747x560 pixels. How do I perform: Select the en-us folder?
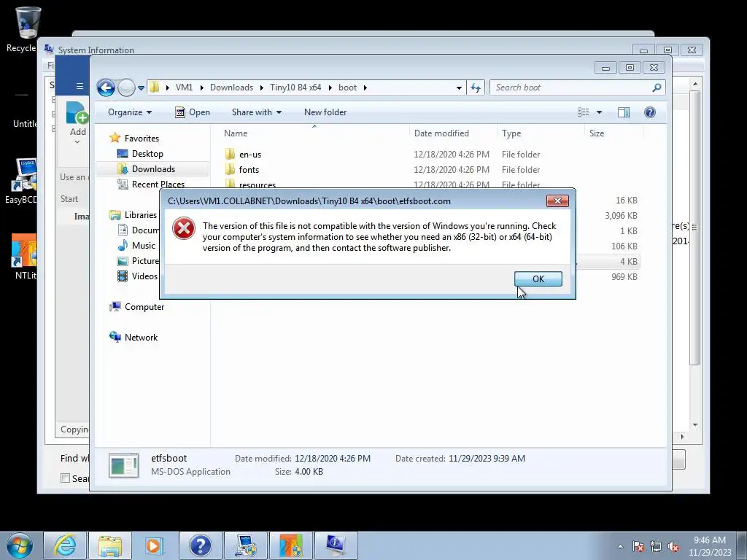pyautogui.click(x=250, y=155)
